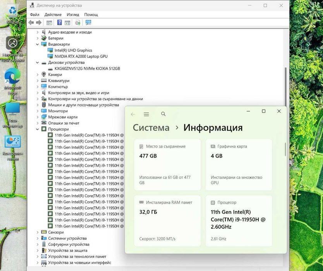
Task: Click the Back arrow in Device Manager toolbar
Action: click(x=31, y=22)
